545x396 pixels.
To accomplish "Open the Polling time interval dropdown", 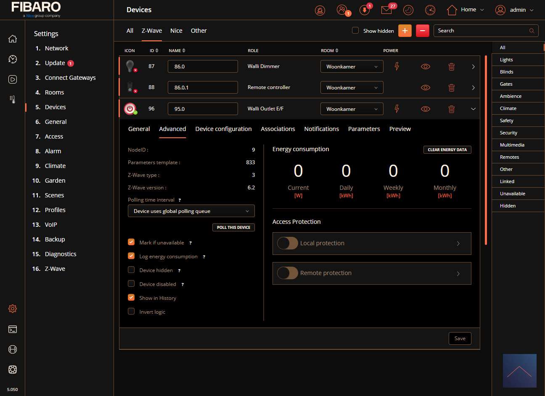I will (x=191, y=211).
